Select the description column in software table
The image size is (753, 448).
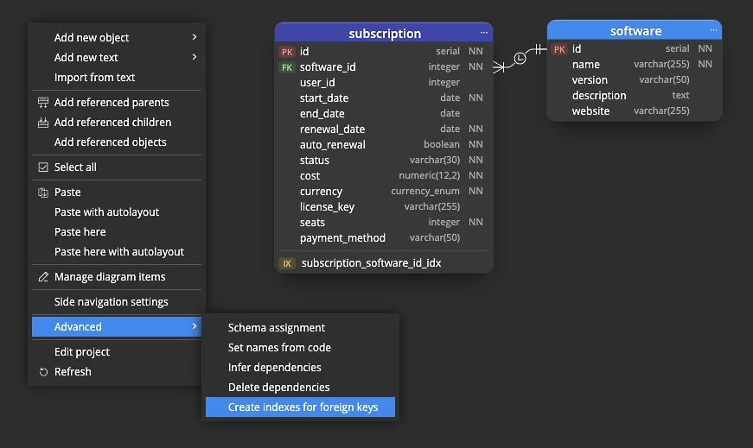[x=635, y=96]
